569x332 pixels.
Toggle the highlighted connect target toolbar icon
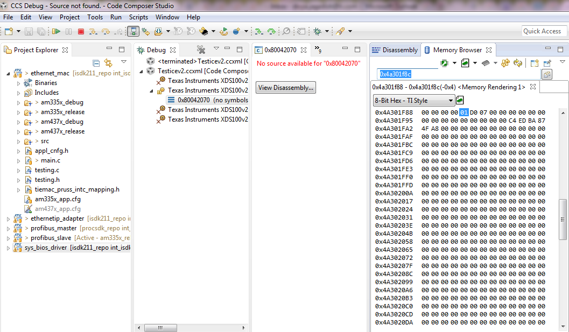pos(133,32)
